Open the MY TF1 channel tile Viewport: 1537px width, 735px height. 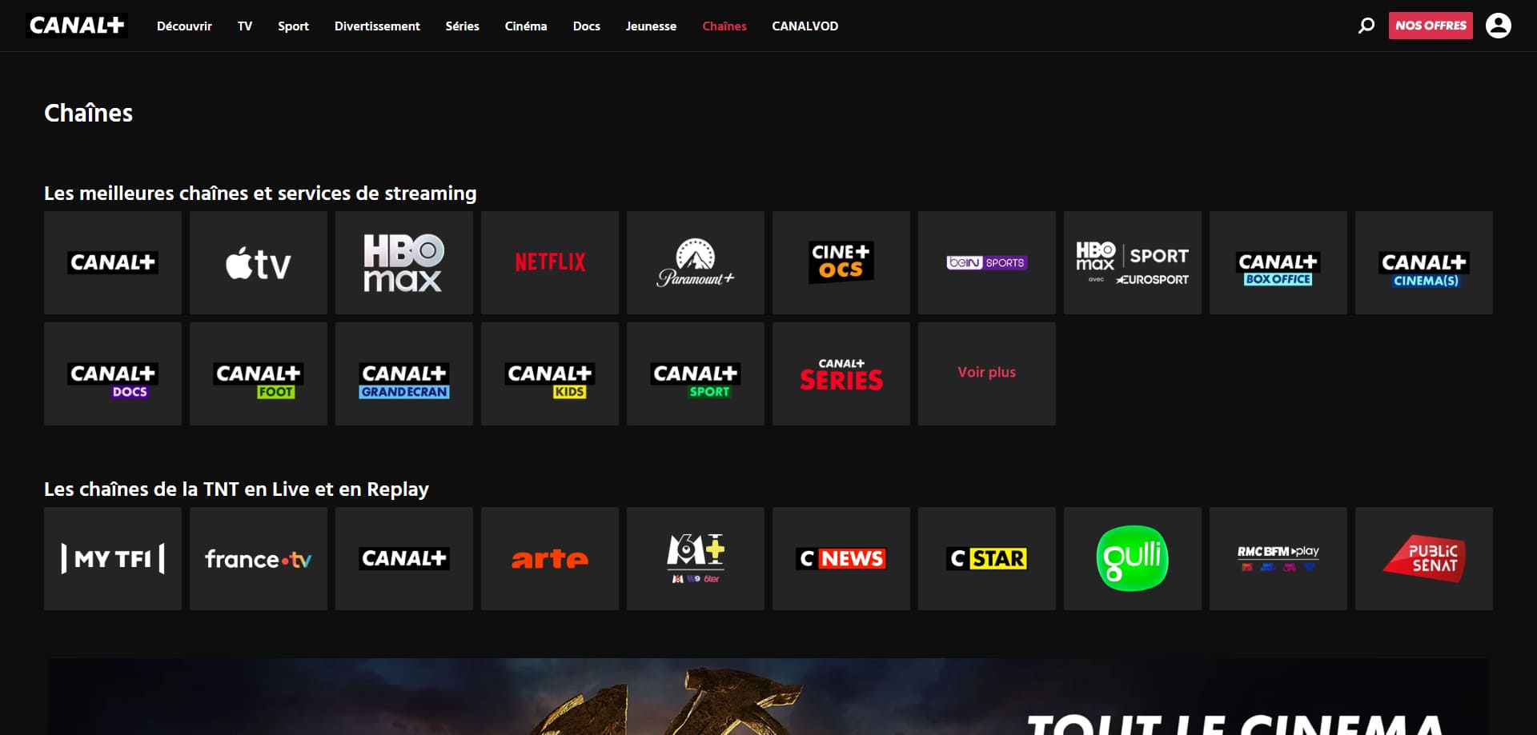pos(113,558)
